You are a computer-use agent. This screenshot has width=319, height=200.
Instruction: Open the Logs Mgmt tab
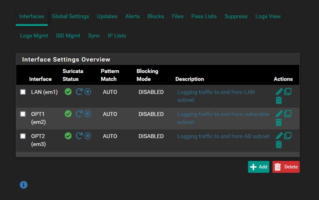coord(34,36)
